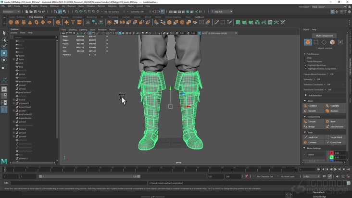Switch to the Poly Modeling shelf tab

point(36,17)
